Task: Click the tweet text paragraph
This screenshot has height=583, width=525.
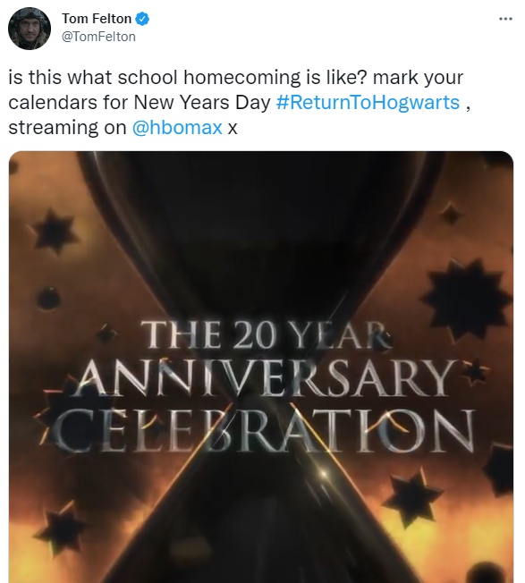Action: pyautogui.click(x=240, y=102)
